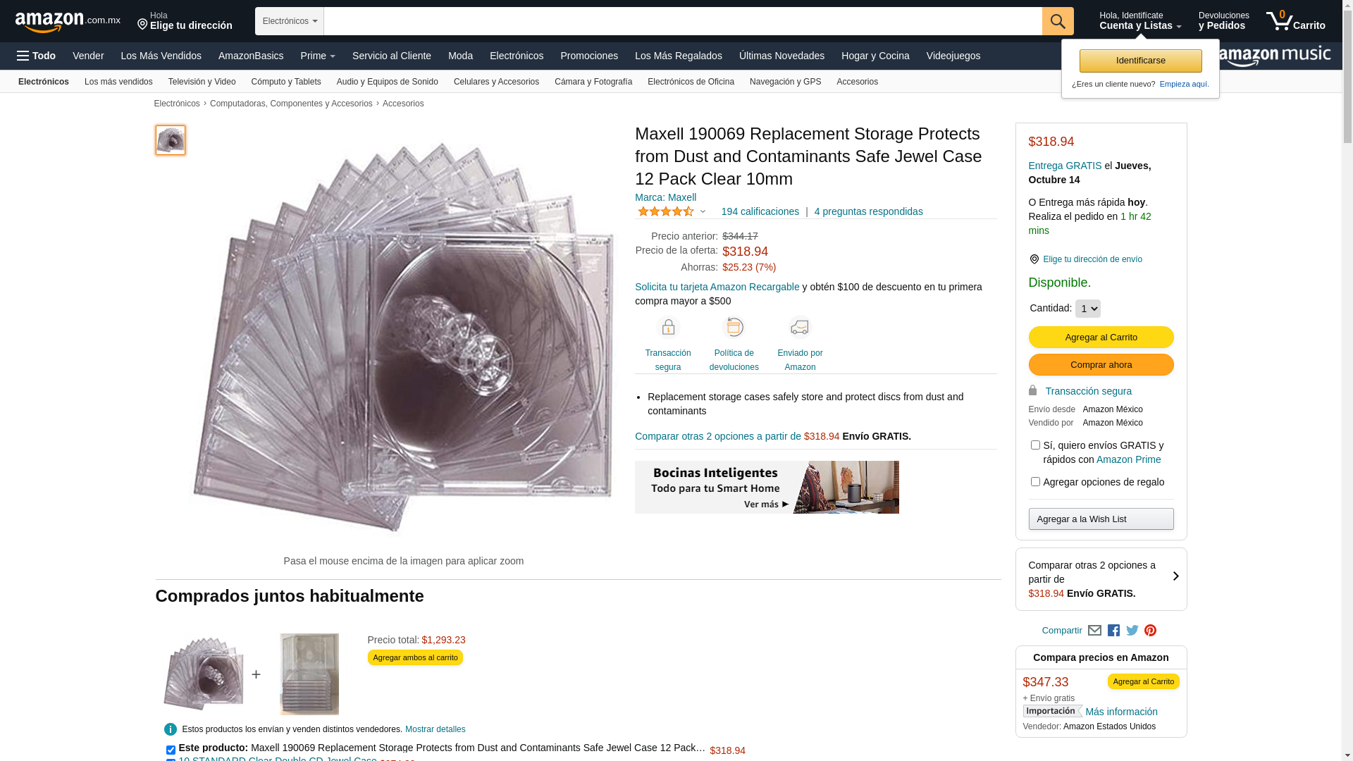This screenshot has width=1353, height=761.
Task: Share product on Twitter icon
Action: pyautogui.click(x=1132, y=631)
